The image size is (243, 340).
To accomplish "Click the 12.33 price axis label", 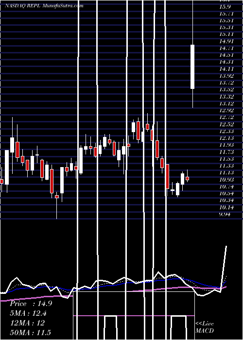I will click(x=226, y=131).
